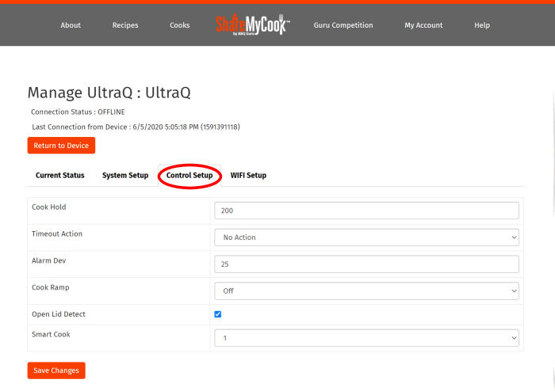Open the Timeout Action dropdown
Viewport: 555px width, 391px height.
[x=366, y=237]
